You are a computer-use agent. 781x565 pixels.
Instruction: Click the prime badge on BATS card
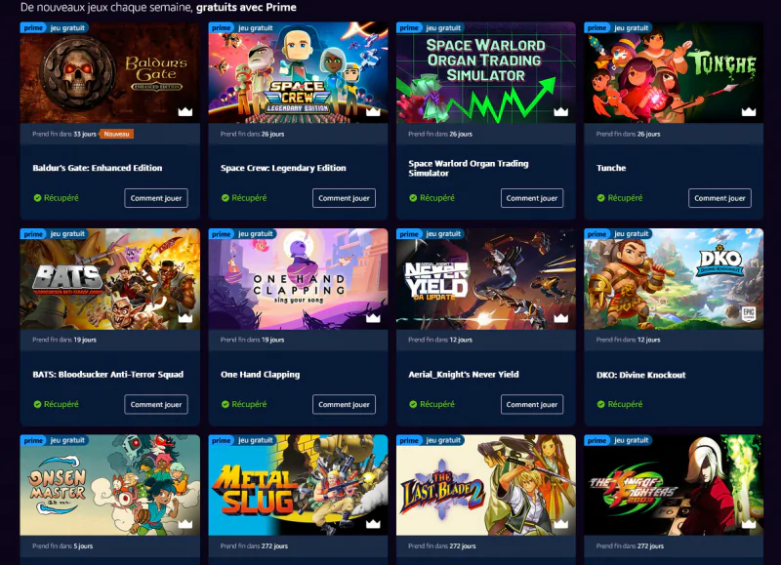(x=33, y=234)
